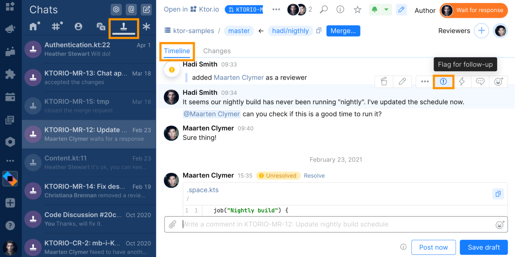Open the three-dot menu in chat header
Viewport: 515px width, 257px height.
pos(276,10)
